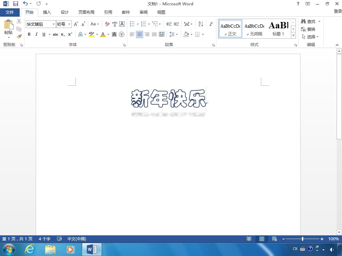This screenshot has height=256, width=342.
Task: Switch to the Page Layout (页面布局) tab
Action: pyautogui.click(x=87, y=12)
